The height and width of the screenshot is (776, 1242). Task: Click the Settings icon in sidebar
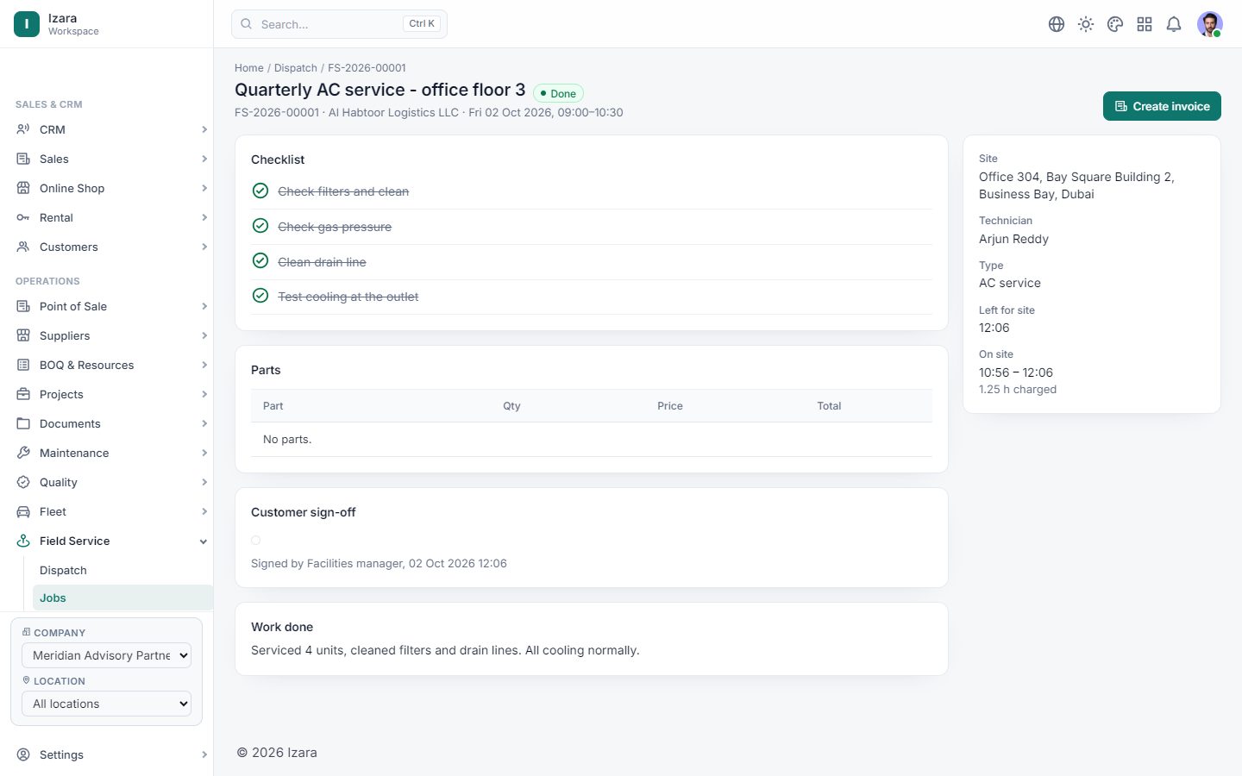[23, 754]
